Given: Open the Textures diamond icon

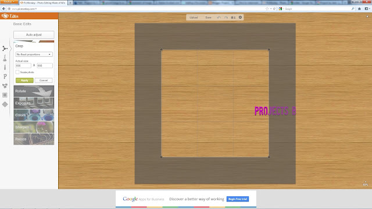Looking at the screenshot, I should [x=5, y=105].
